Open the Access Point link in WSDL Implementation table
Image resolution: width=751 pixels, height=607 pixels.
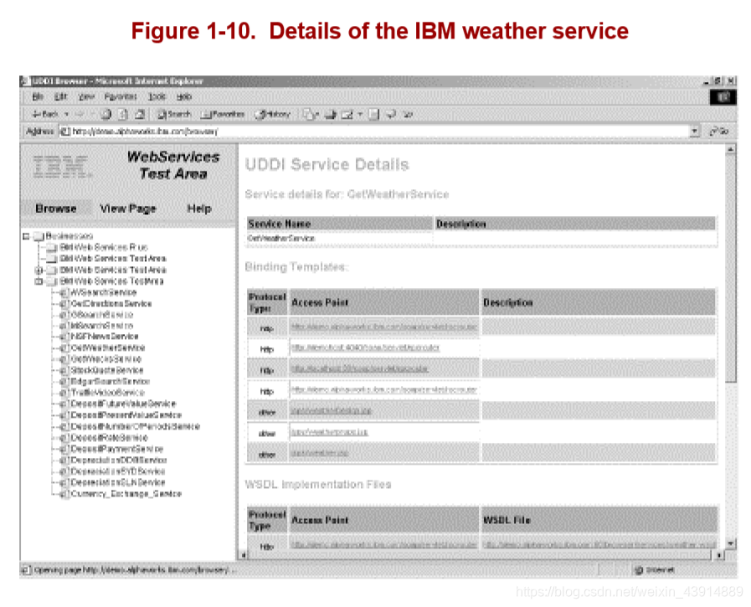384,545
